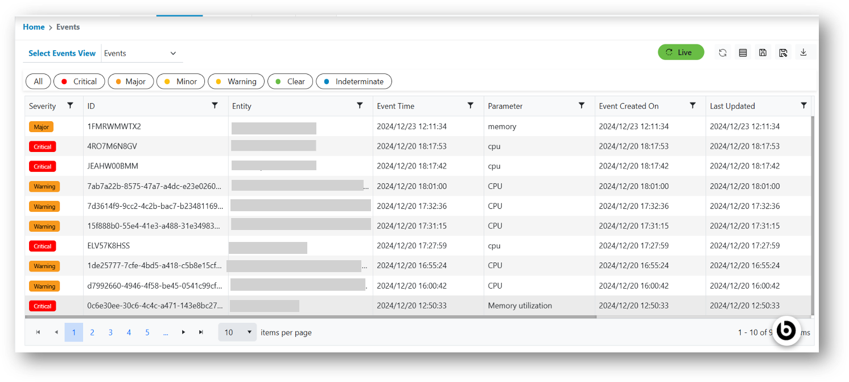Open the Parameter column filter
Screen dimensions: 849x382
point(582,105)
